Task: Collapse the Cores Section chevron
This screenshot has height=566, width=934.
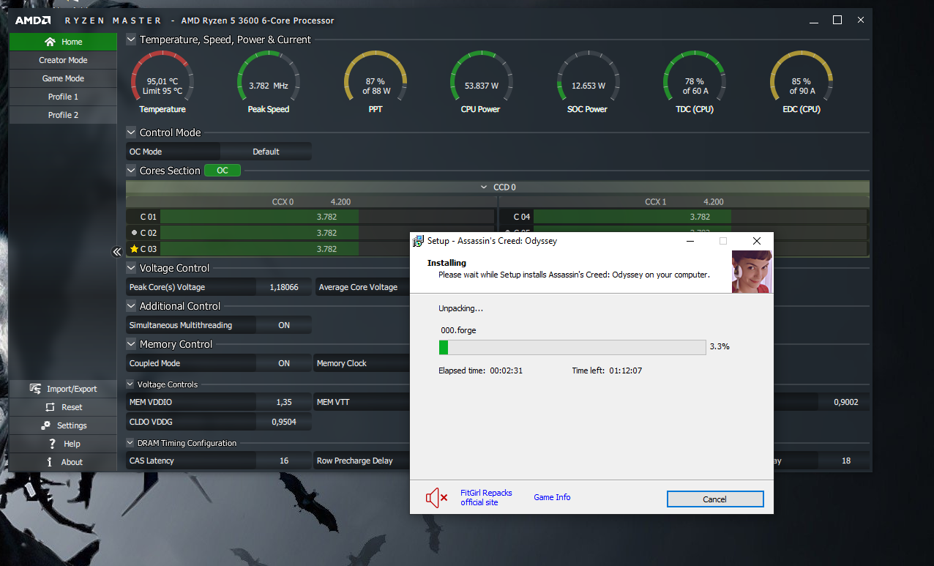Action: (131, 171)
